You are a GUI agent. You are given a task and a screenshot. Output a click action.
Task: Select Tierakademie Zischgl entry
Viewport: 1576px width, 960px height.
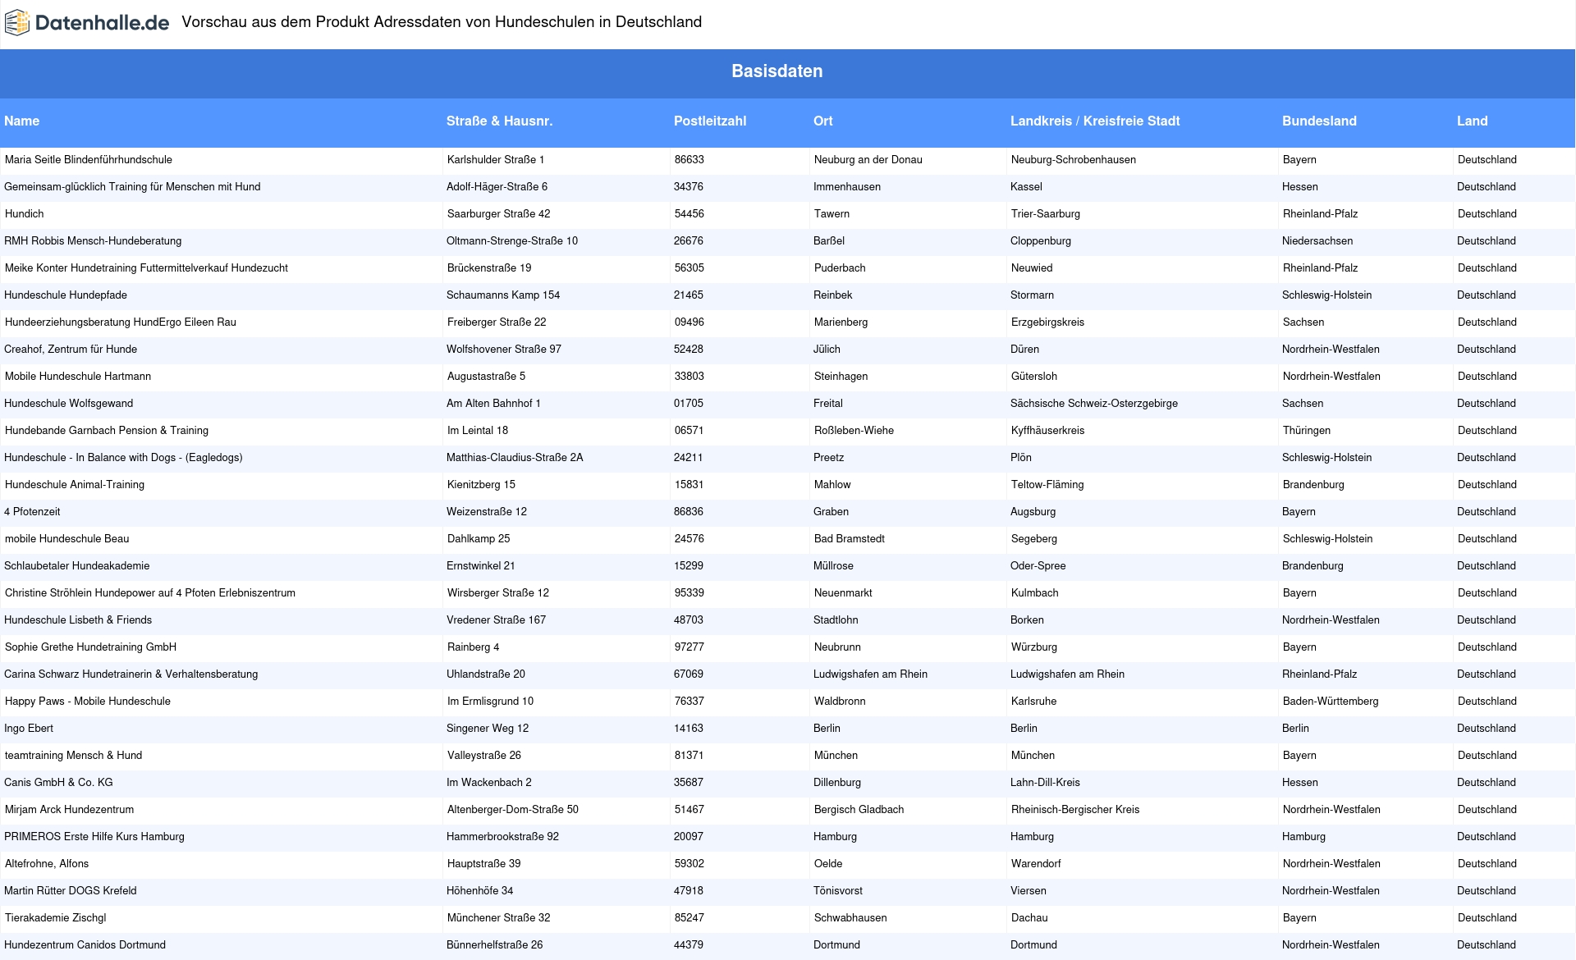coord(55,918)
